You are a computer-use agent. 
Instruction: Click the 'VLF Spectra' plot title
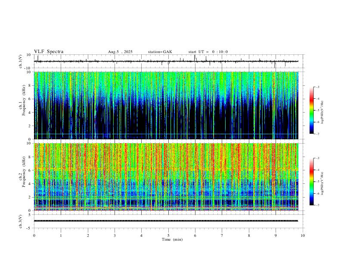[x=49, y=52]
